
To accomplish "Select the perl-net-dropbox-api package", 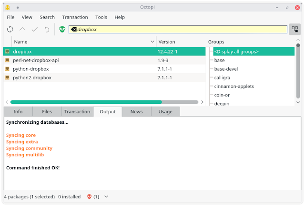I will pyautogui.click(x=104, y=60).
